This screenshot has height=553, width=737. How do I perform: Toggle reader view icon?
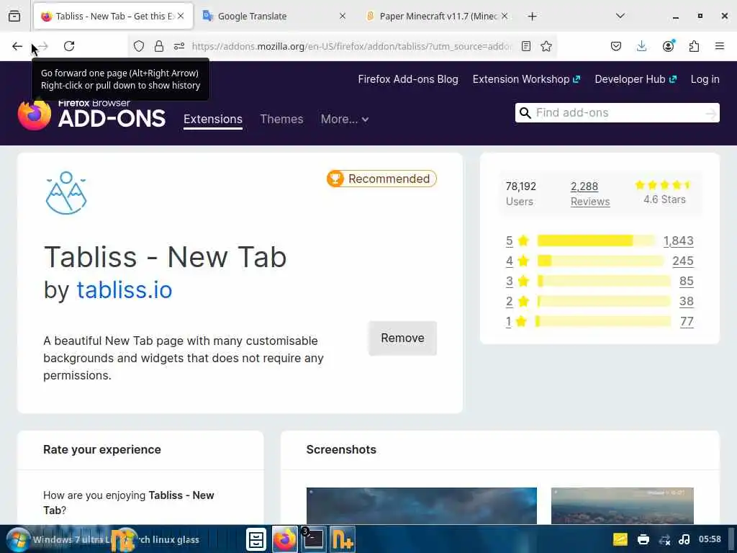(526, 46)
